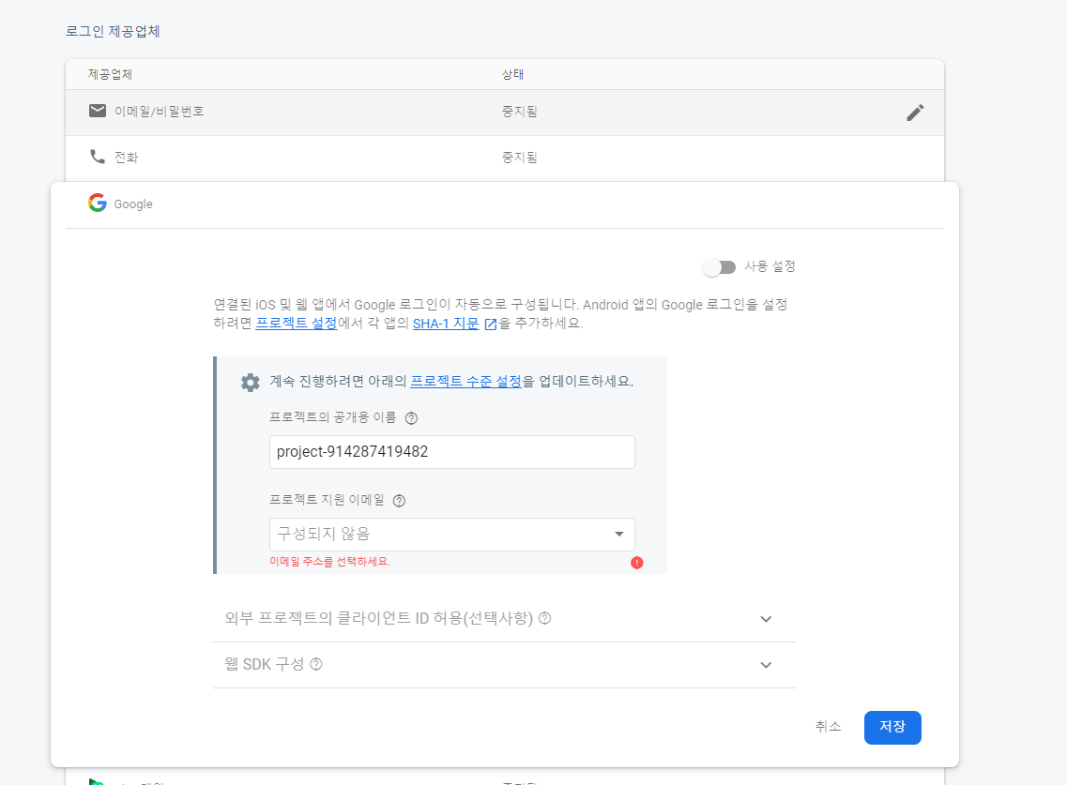The height and width of the screenshot is (785, 1067).
Task: Select the 전화 provider row
Action: (x=504, y=158)
